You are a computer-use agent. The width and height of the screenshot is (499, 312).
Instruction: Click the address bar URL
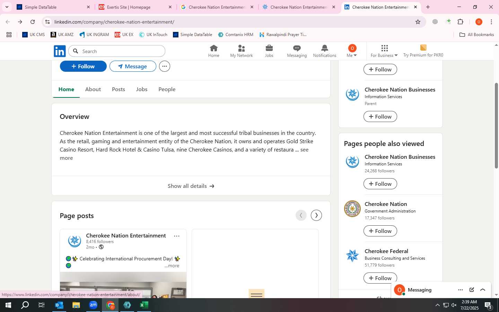tap(114, 22)
